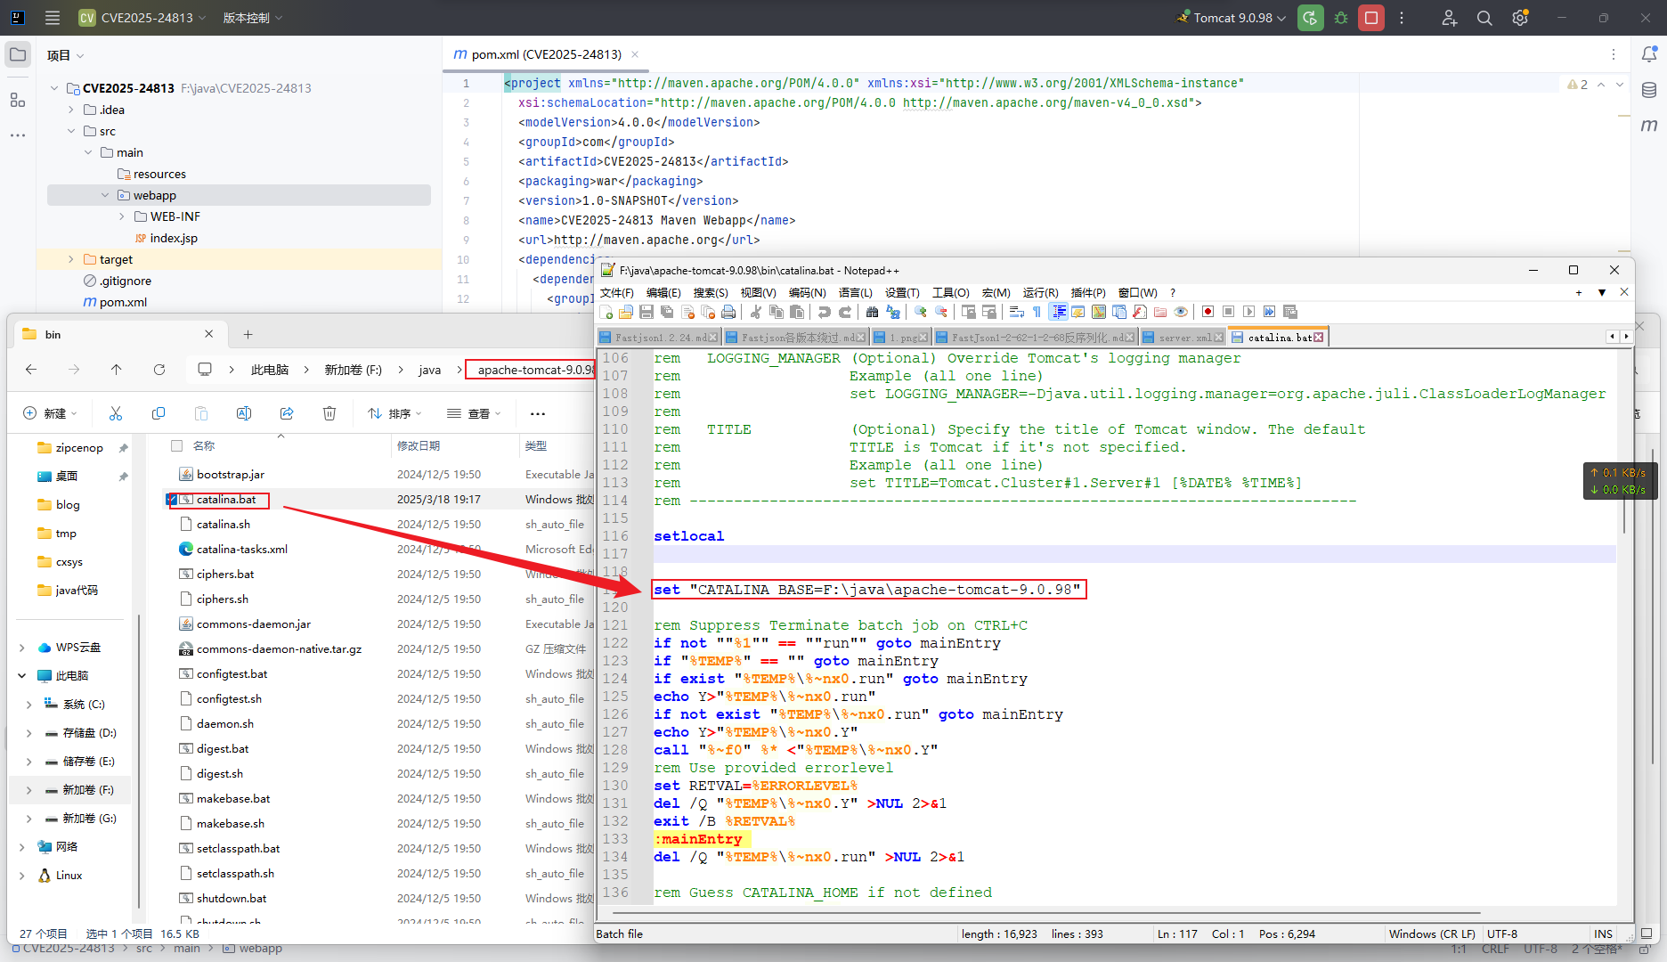The height and width of the screenshot is (962, 1667).
Task: Open Tomcat 9.0.98 run configuration dropdown
Action: (1232, 18)
